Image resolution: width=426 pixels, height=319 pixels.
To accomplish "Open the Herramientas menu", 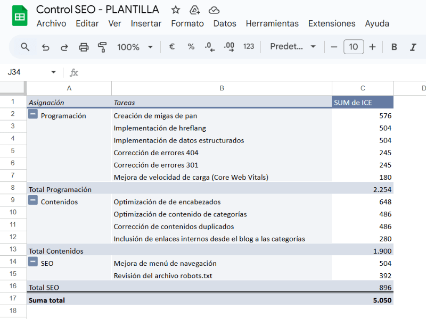I will pyautogui.click(x=272, y=23).
